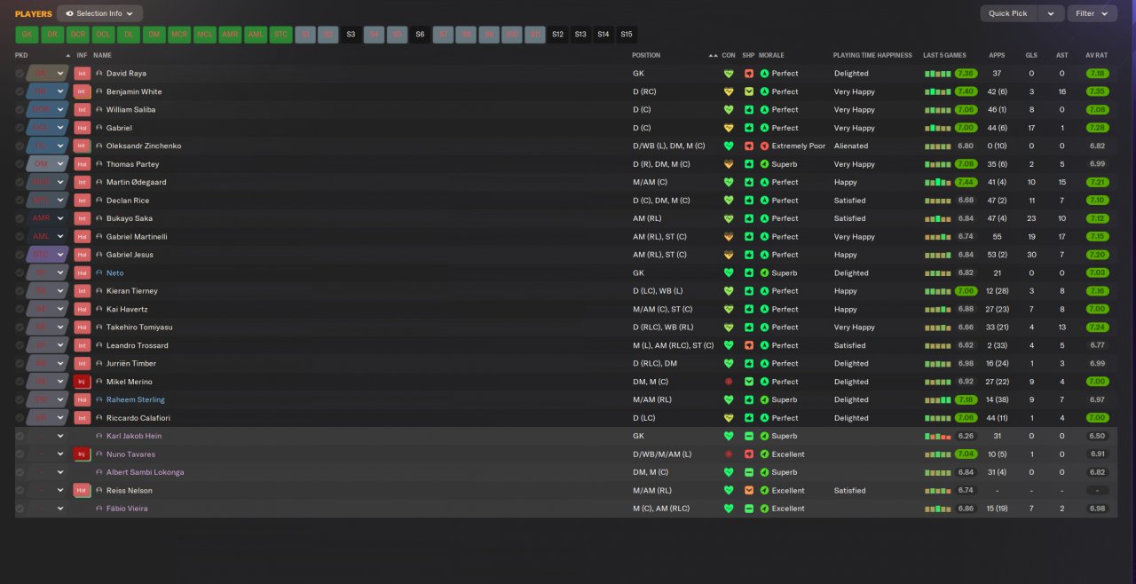Viewport: 1136px width, 584px height.
Task: Click the condition heart icon for Fábio Vieira
Action: pos(729,509)
